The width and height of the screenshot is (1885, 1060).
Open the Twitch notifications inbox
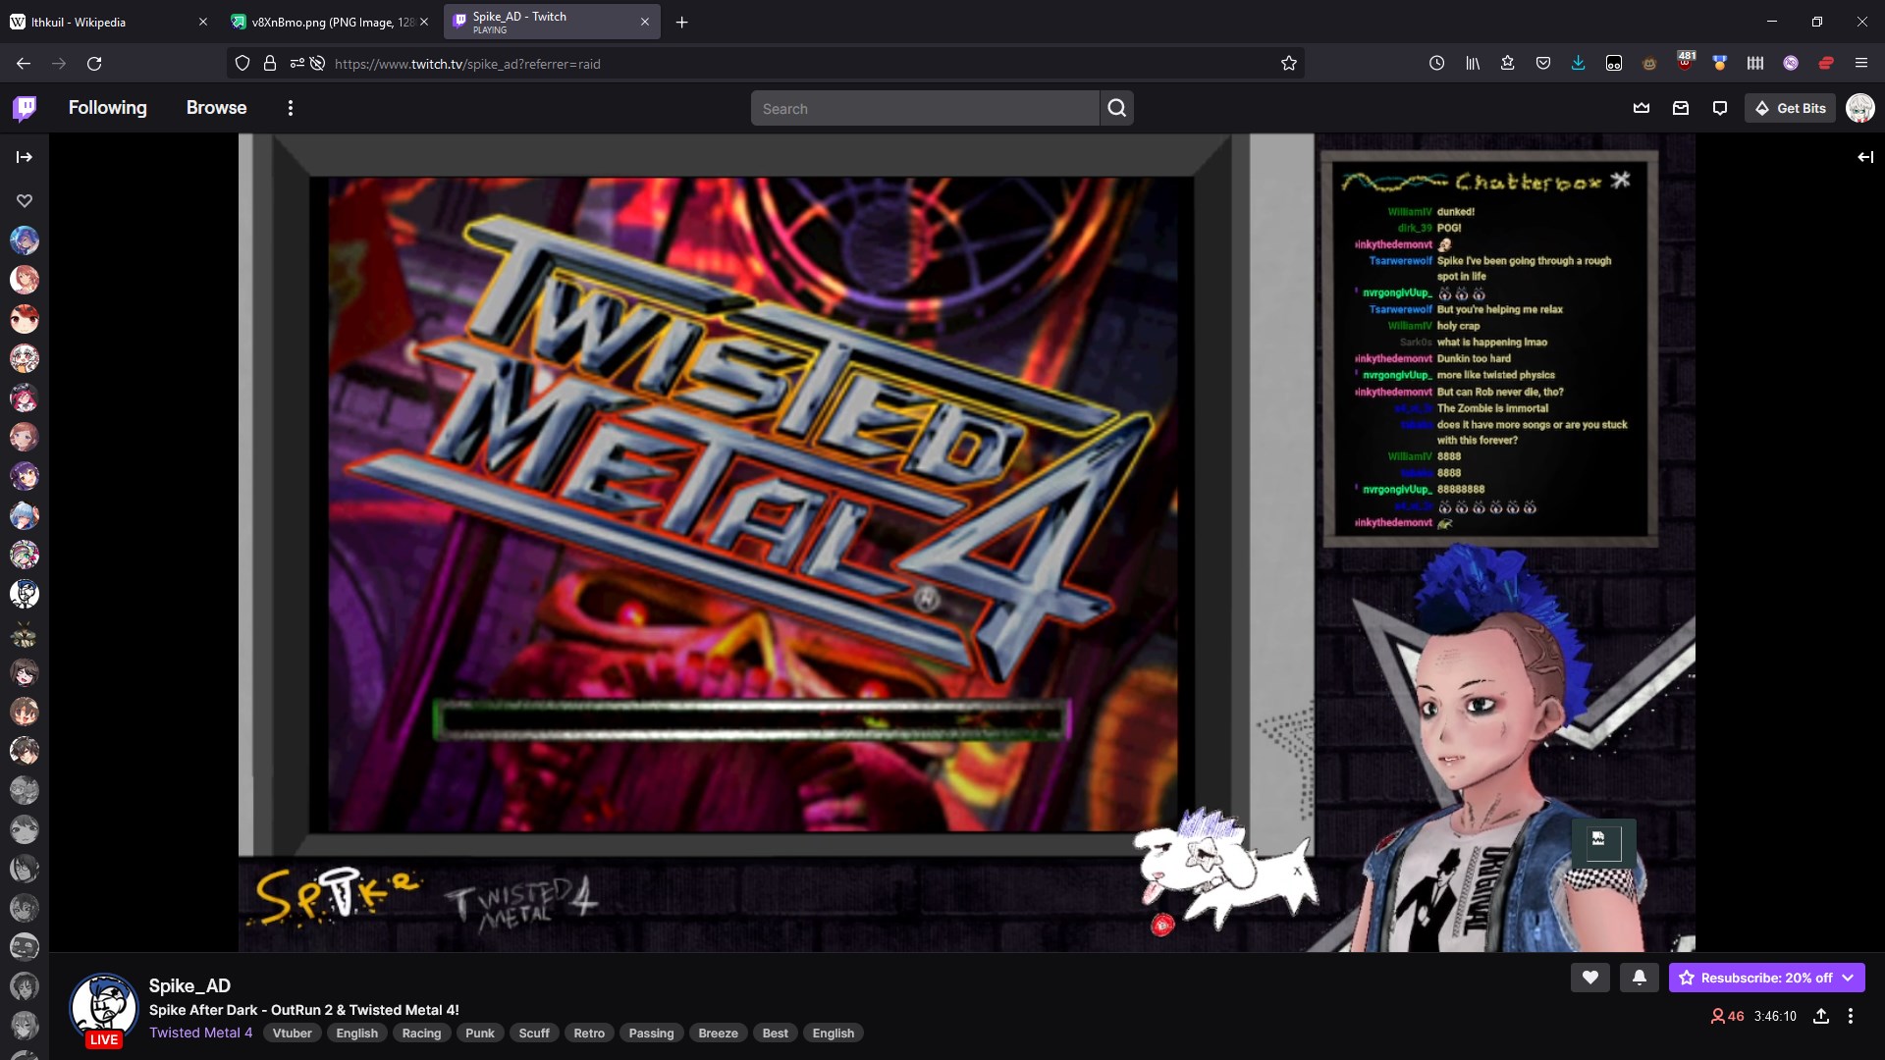(x=1681, y=108)
